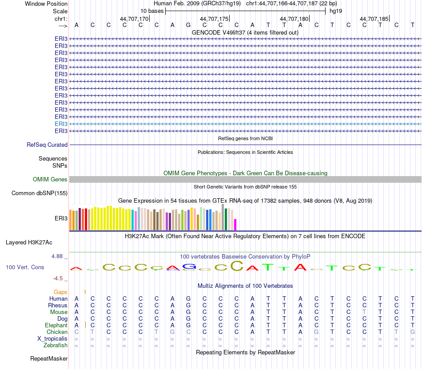Viewport: 422px width, 369px height.
Task: Click the 44,707,175 position marker
Action: 214,19
